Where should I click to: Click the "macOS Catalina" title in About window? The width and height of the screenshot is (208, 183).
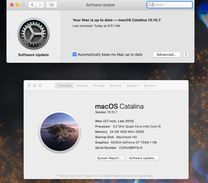[119, 106]
